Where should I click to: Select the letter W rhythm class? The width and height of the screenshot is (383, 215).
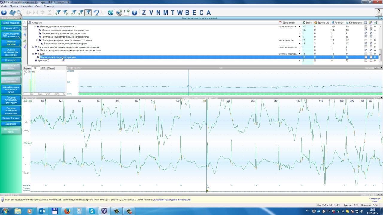click(x=180, y=13)
